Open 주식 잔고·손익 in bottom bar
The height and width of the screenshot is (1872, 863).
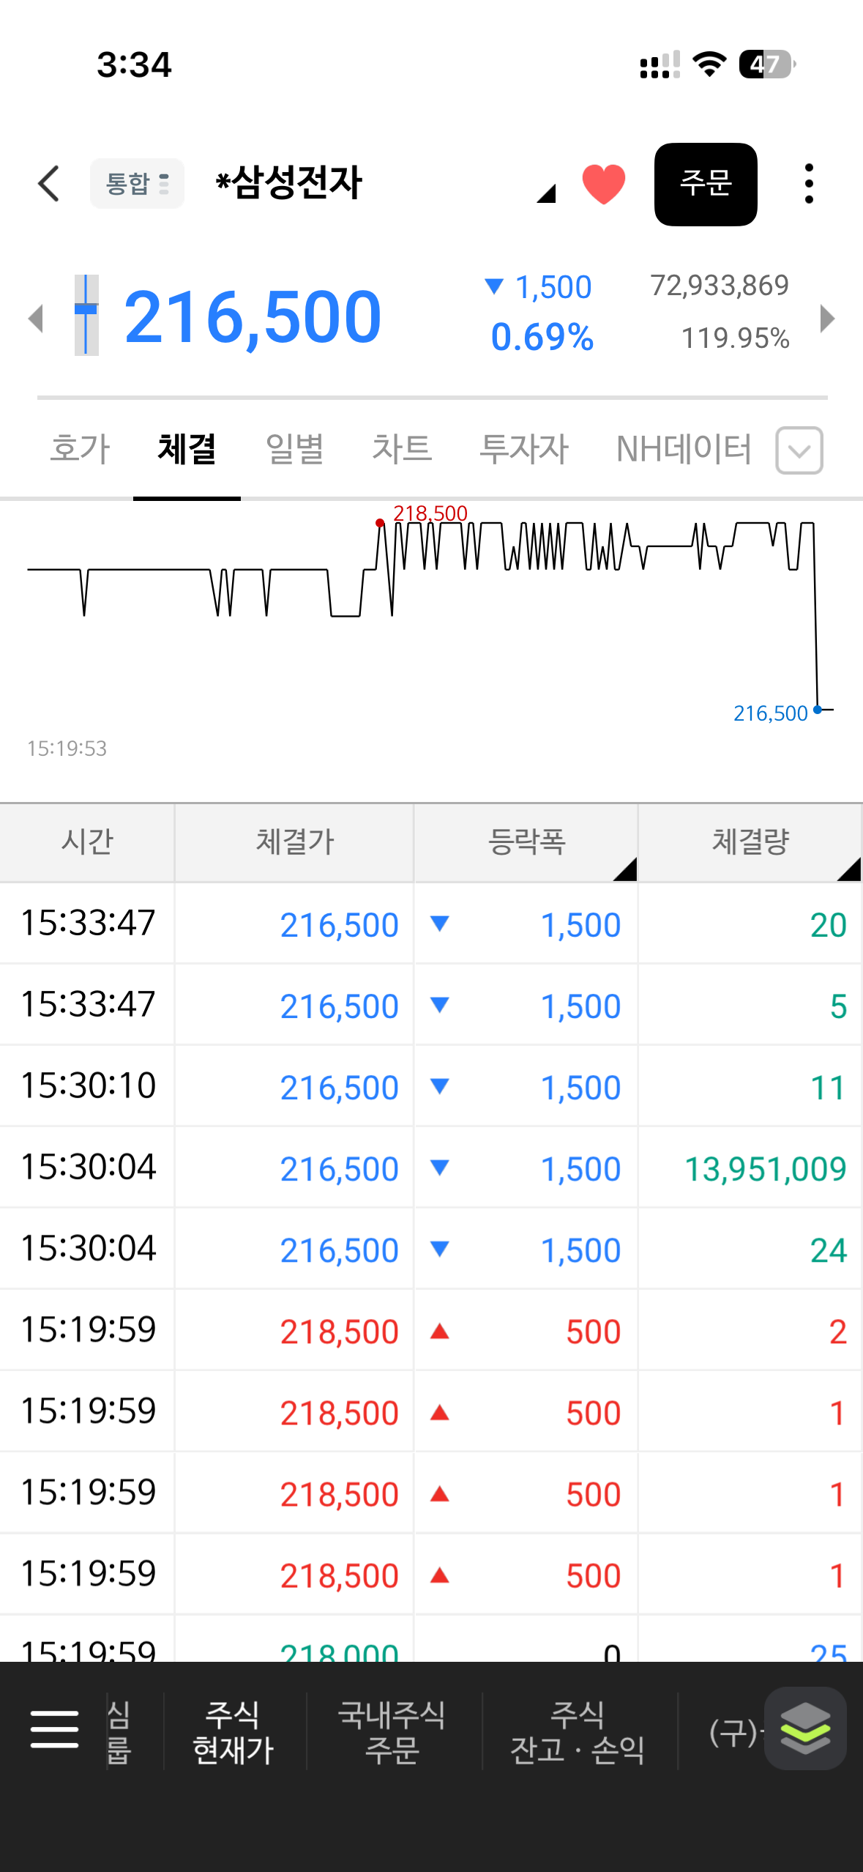pyautogui.click(x=578, y=1731)
